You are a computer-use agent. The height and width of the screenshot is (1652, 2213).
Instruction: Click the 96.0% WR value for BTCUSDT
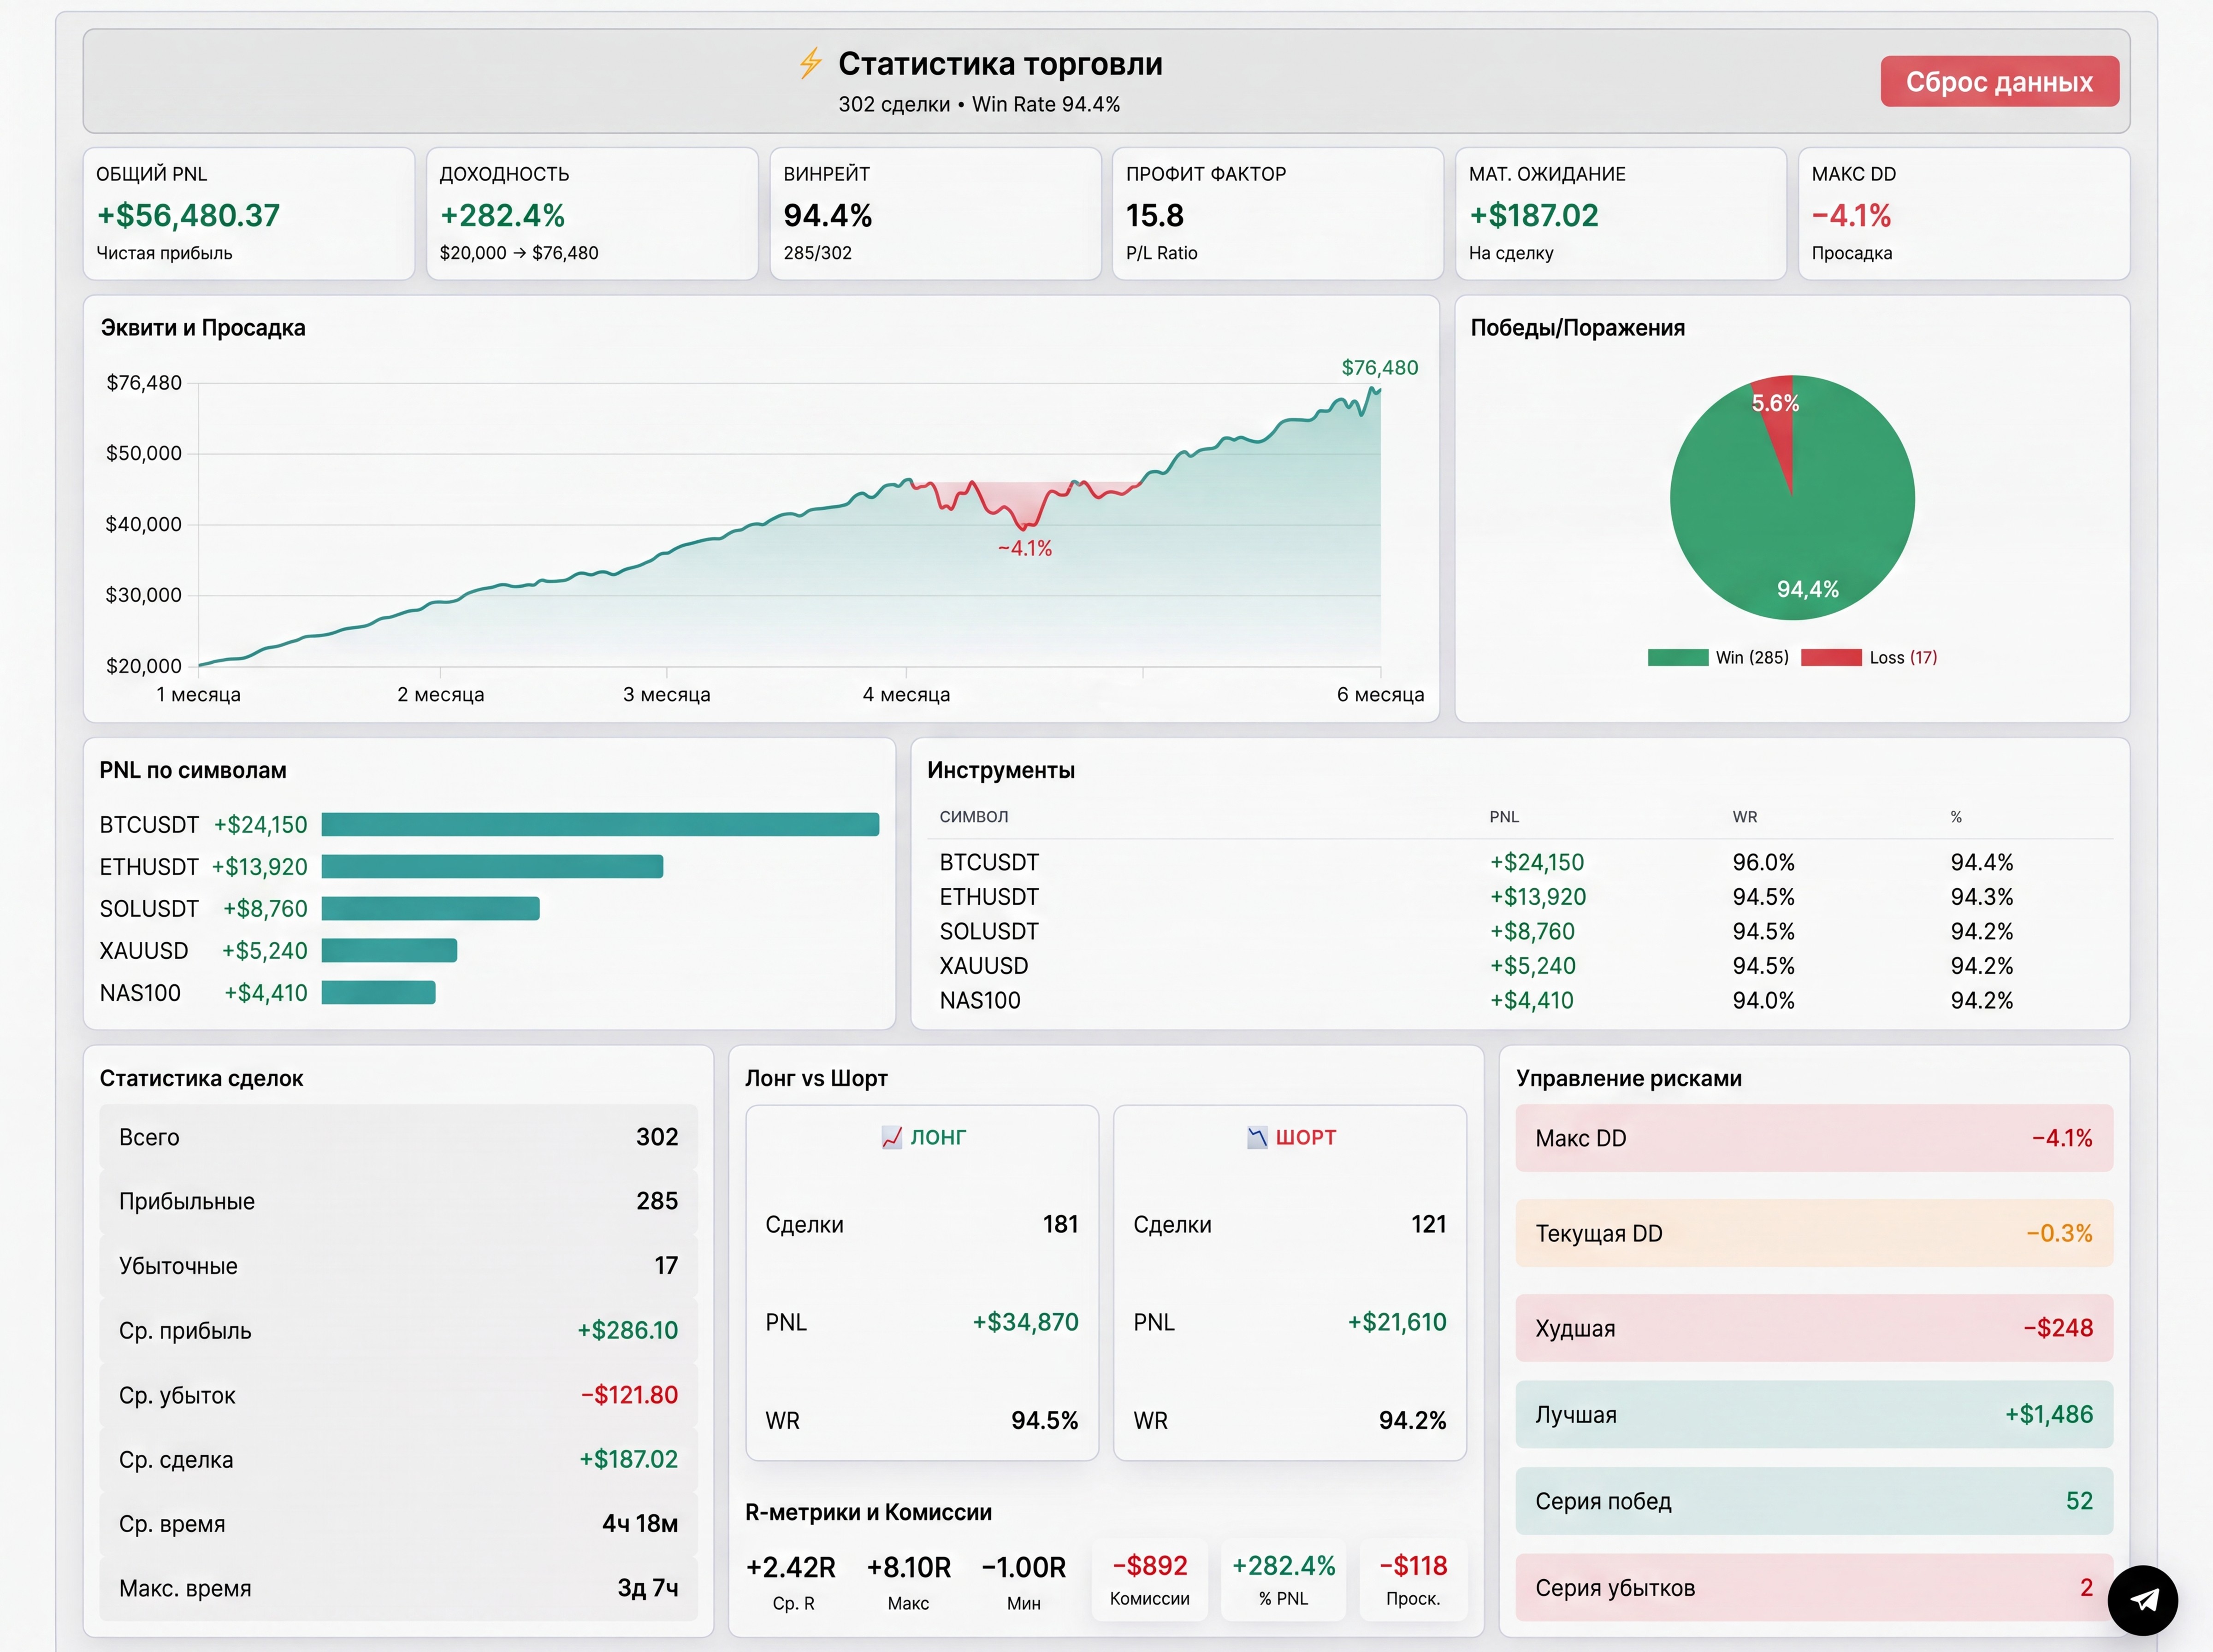[x=1764, y=862]
